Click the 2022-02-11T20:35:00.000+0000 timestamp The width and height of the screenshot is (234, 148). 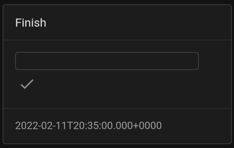[x=88, y=126]
